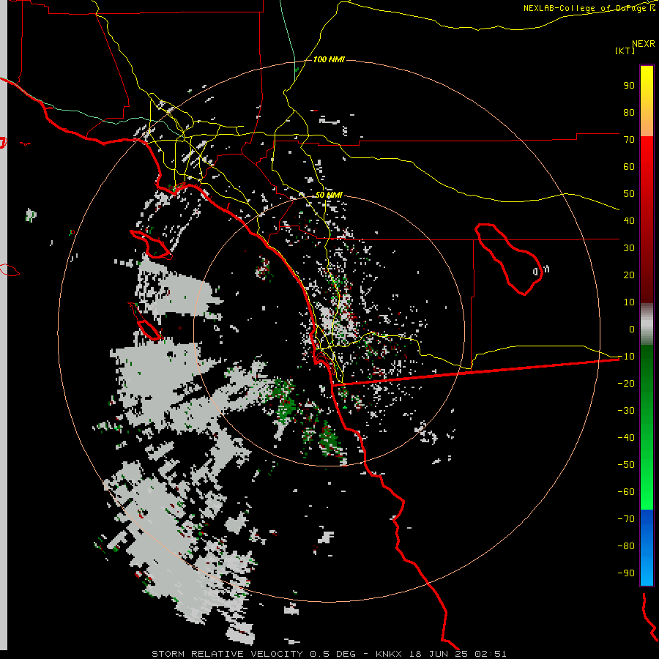This screenshot has width=659, height=659.
Task: Click the -40 value on the velocity scale
Action: click(626, 438)
